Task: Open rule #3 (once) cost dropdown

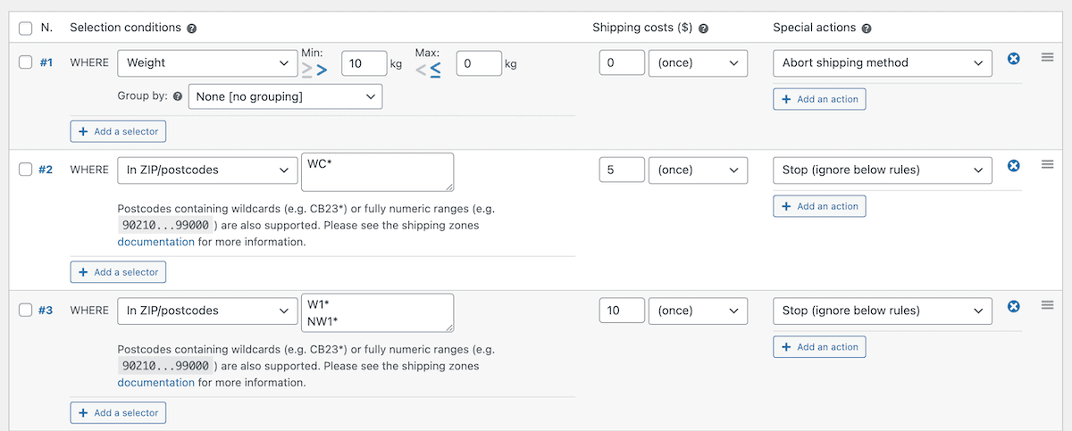Action: 698,311
